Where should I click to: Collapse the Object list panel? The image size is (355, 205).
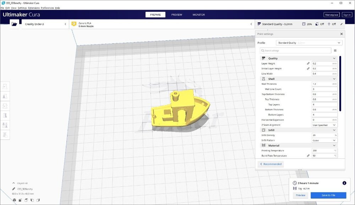tap(13, 183)
